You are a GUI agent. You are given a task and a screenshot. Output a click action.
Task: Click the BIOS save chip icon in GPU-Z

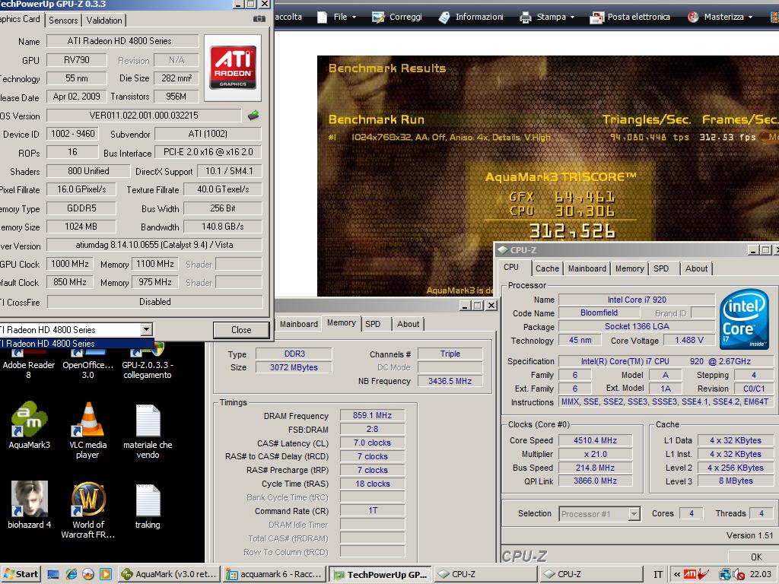tap(253, 116)
